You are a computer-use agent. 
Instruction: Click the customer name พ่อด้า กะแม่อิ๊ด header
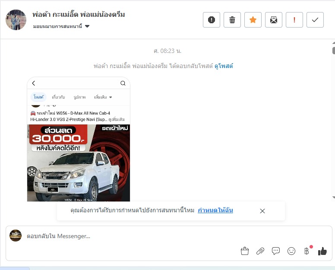[79, 15]
